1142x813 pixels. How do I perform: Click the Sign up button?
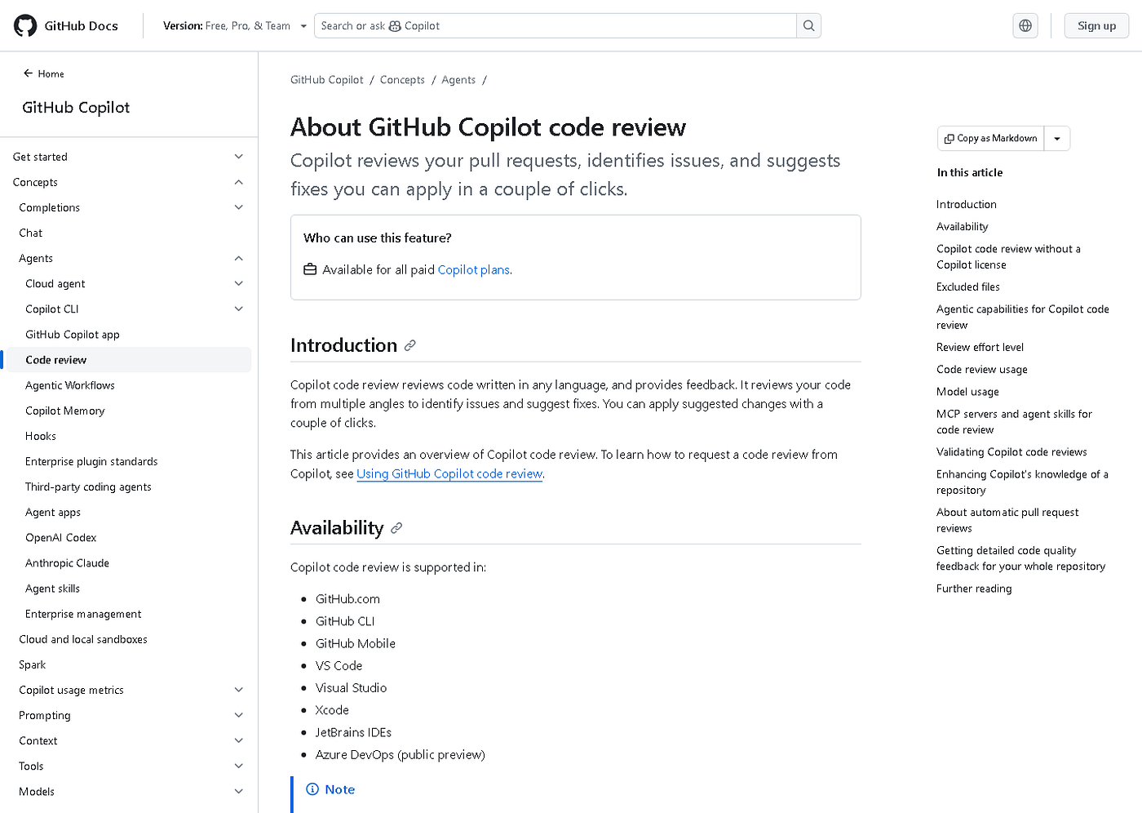point(1096,25)
